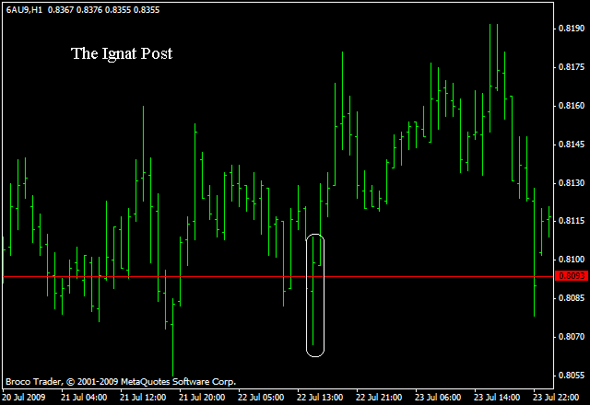This screenshot has height=405, width=590.
Task: Click the 0.8175 price axis label
Action: coord(572,67)
